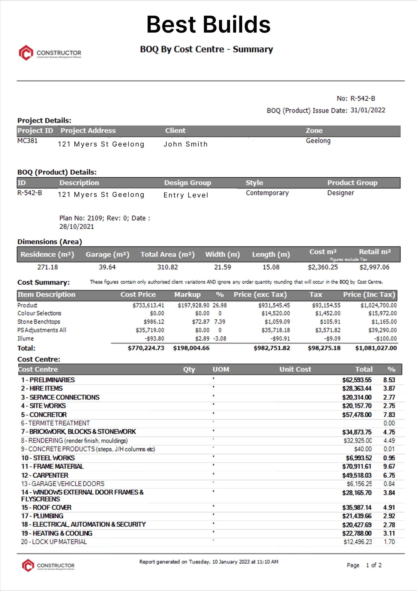
Task: Click the 'Report generated on Tuesday' footer text
Action: 209,562
